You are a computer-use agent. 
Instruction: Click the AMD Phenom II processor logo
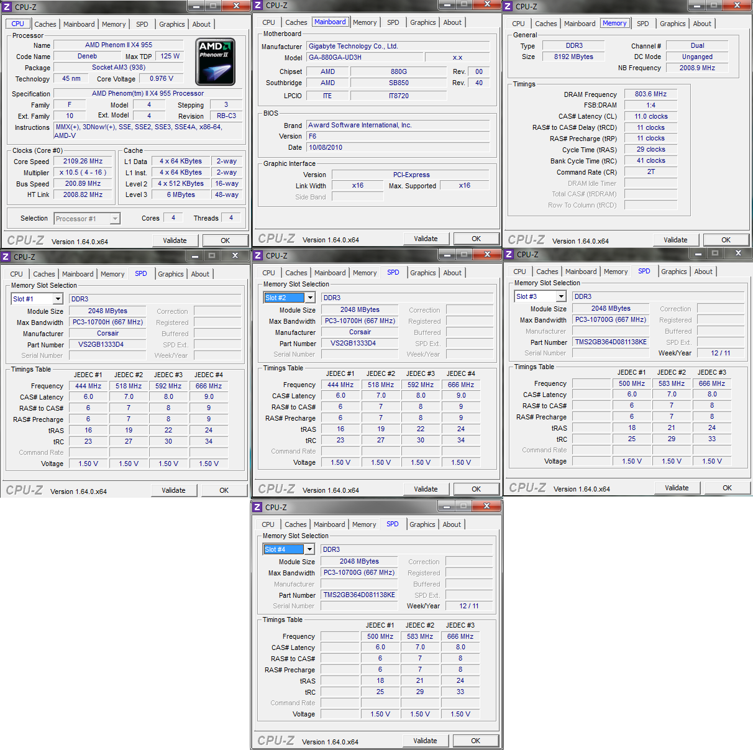pos(215,62)
